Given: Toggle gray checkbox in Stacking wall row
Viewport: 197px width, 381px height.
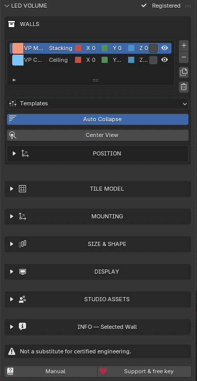Looking at the screenshot, I should pos(153,48).
